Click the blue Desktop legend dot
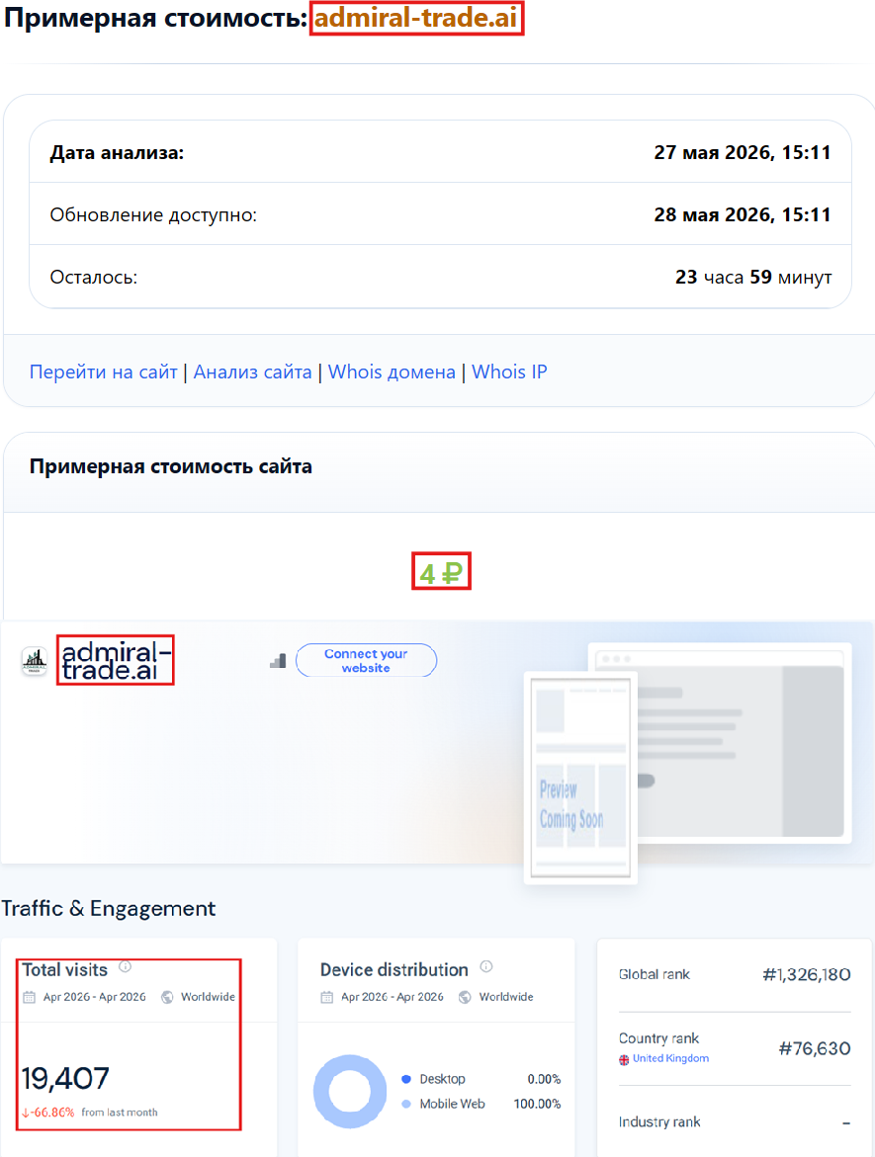This screenshot has height=1157, width=875. click(406, 1079)
